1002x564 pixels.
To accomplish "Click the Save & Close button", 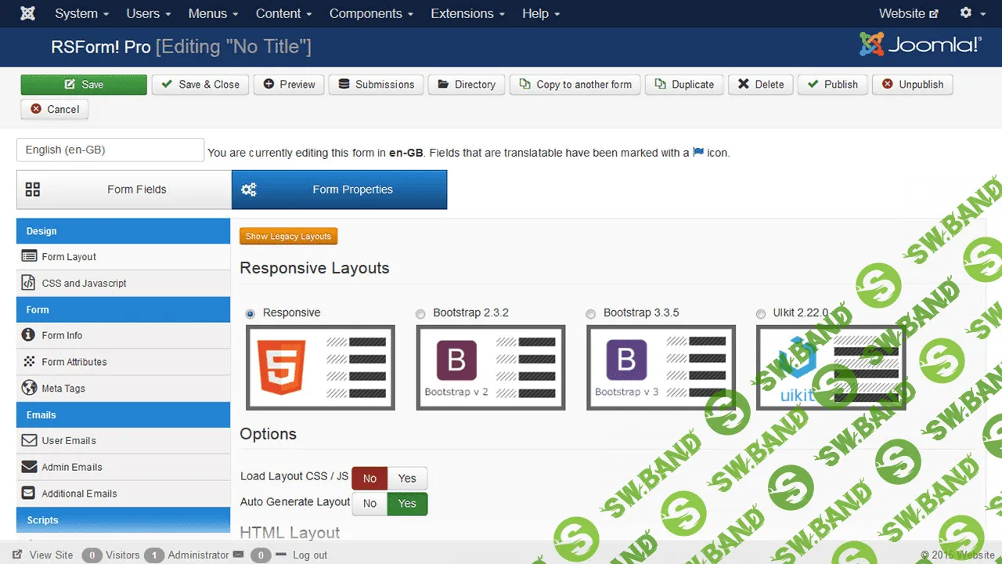I will click(x=200, y=85).
